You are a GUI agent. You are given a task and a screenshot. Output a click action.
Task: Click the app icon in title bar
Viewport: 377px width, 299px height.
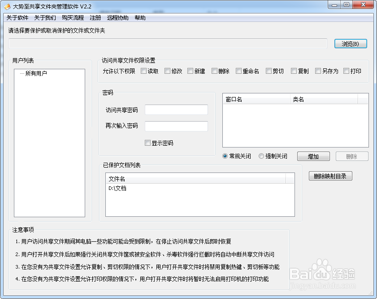click(x=7, y=6)
